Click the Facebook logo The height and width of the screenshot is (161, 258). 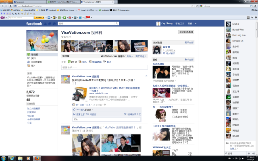coord(34,24)
